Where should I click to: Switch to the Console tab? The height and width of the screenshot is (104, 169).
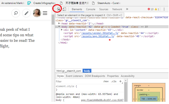click(x=91, y=9)
